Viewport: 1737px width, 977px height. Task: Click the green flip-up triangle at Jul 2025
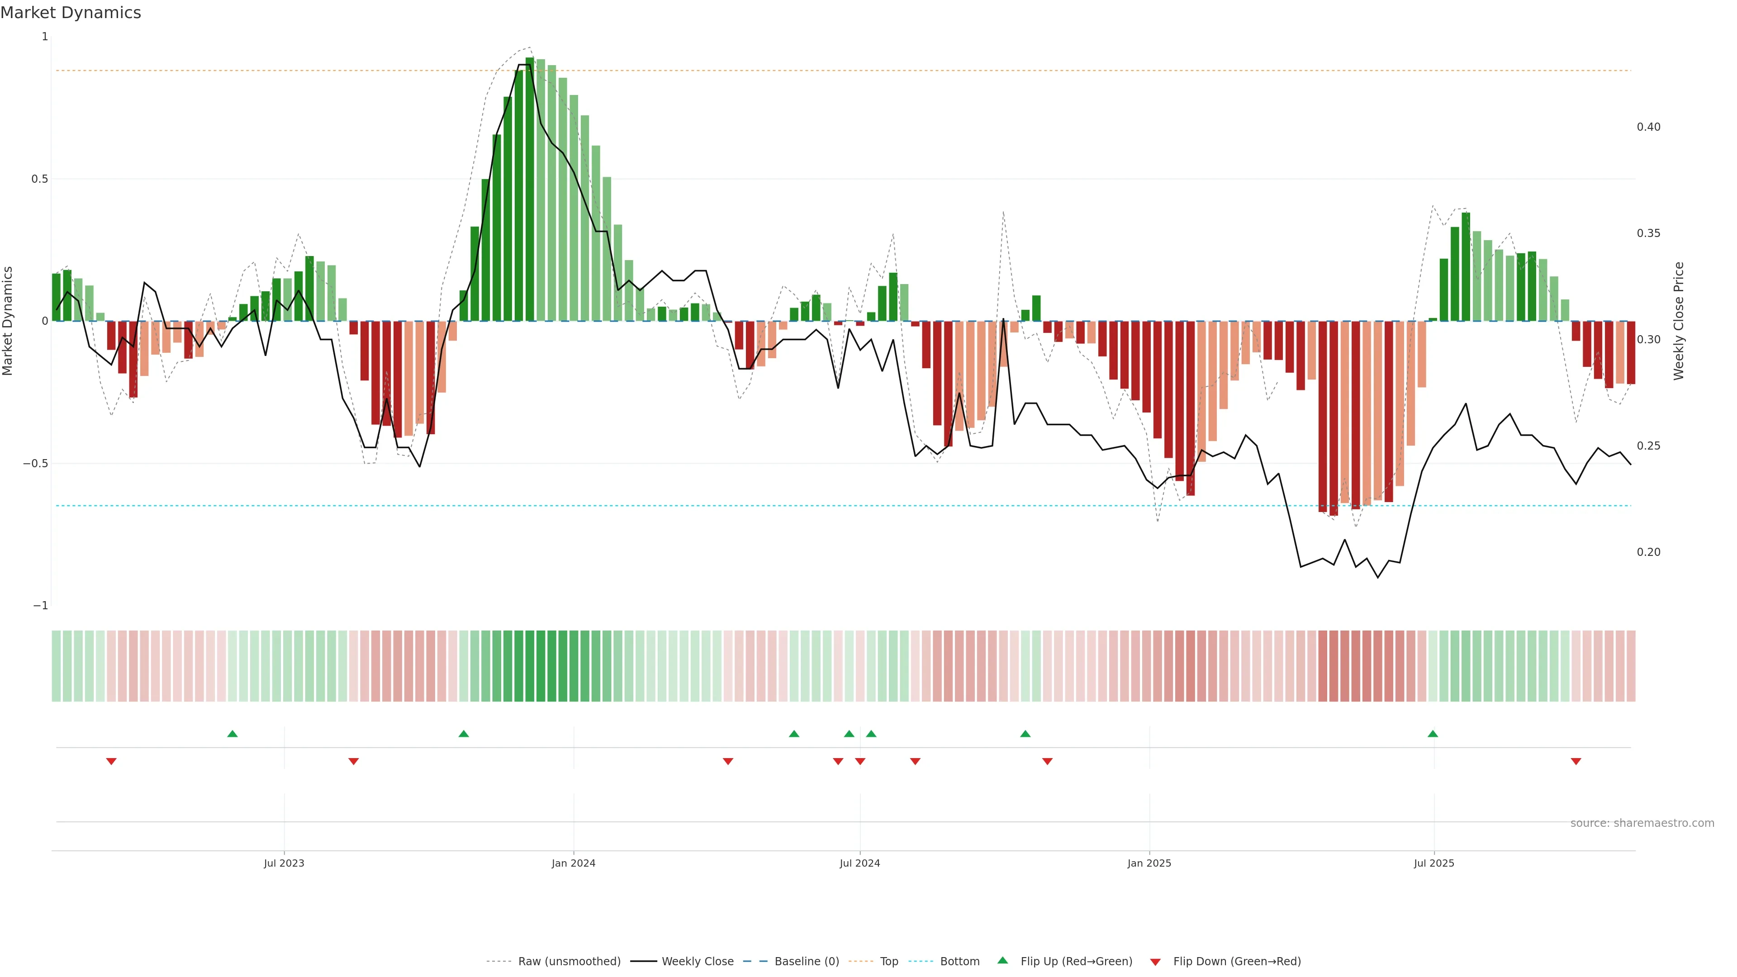(1433, 734)
